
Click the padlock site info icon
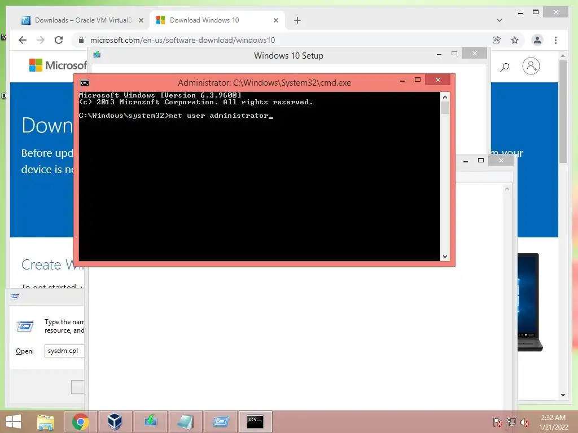81,40
